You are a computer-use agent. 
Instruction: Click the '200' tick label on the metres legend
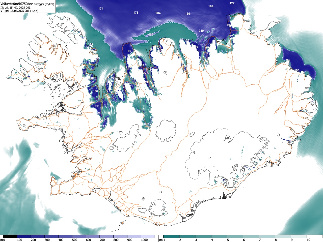[x=33, y=240]
